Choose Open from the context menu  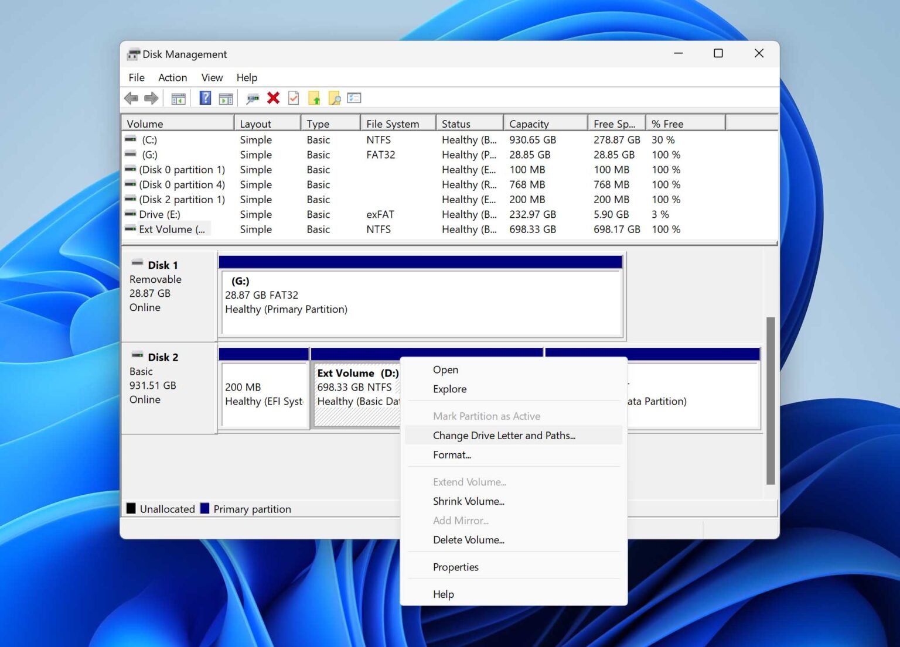tap(514, 370)
